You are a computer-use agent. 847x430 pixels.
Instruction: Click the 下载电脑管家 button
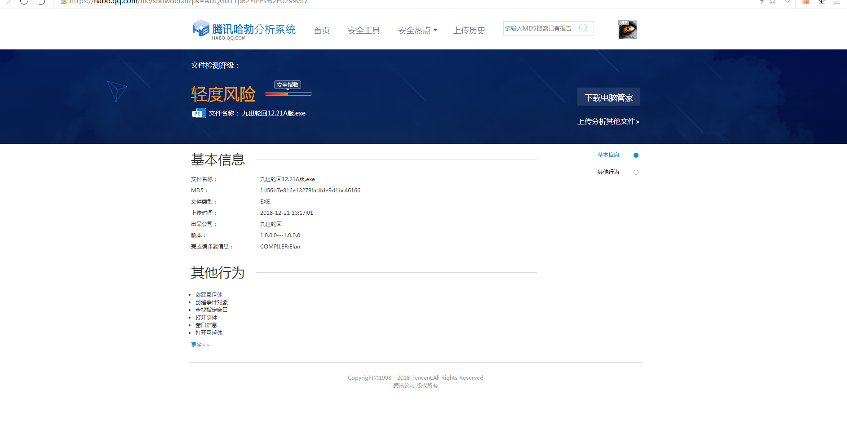[x=609, y=97]
